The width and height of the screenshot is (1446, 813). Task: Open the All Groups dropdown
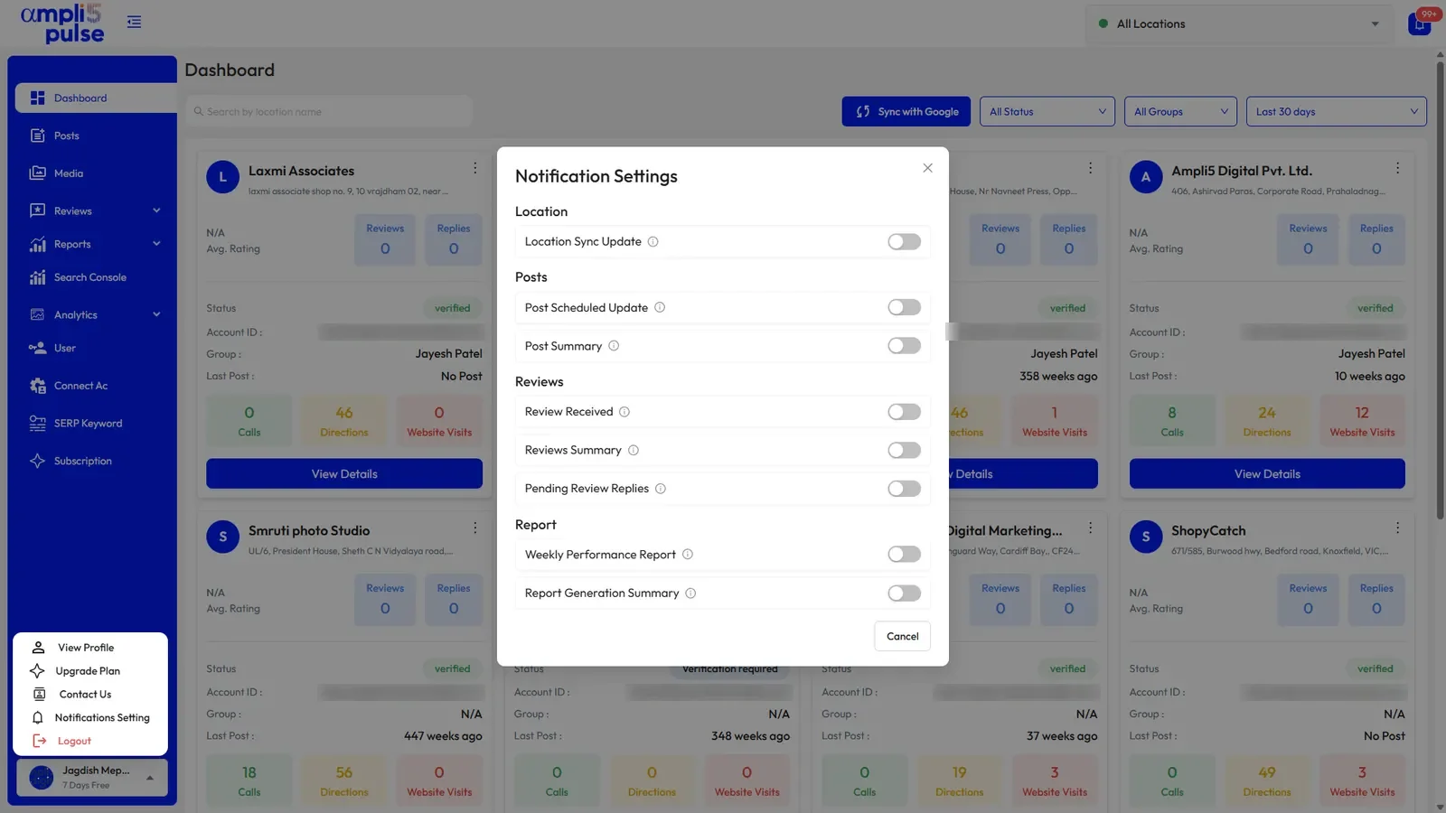coord(1180,112)
